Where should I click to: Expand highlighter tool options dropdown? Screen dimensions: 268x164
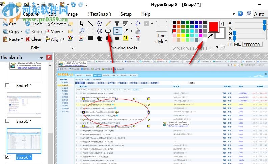pyautogui.click(x=131, y=38)
